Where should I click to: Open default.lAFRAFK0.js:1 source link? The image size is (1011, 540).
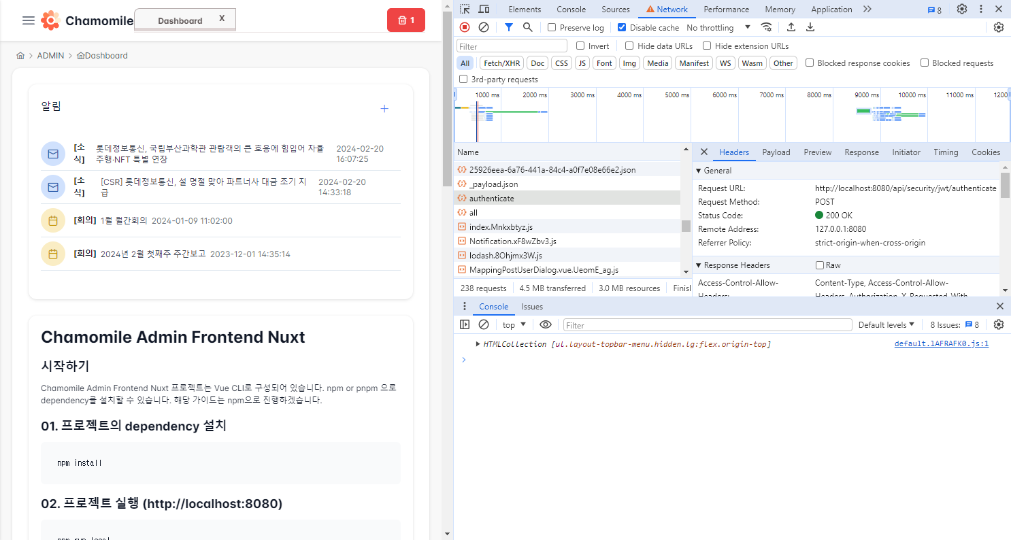tap(942, 344)
